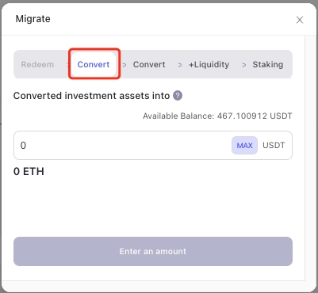Screen dimensions: 318x293
Task: Select the highlighted Convert step
Action: (x=94, y=64)
